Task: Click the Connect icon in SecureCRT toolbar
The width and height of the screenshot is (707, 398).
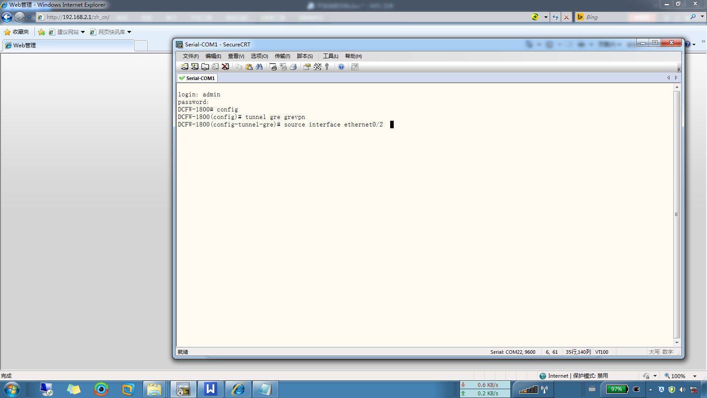Action: click(x=184, y=67)
